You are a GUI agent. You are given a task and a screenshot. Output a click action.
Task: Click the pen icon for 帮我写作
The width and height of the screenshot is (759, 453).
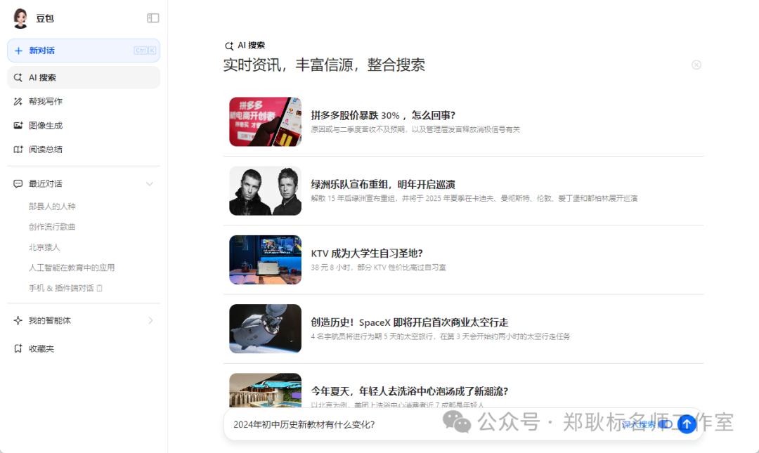(18, 102)
